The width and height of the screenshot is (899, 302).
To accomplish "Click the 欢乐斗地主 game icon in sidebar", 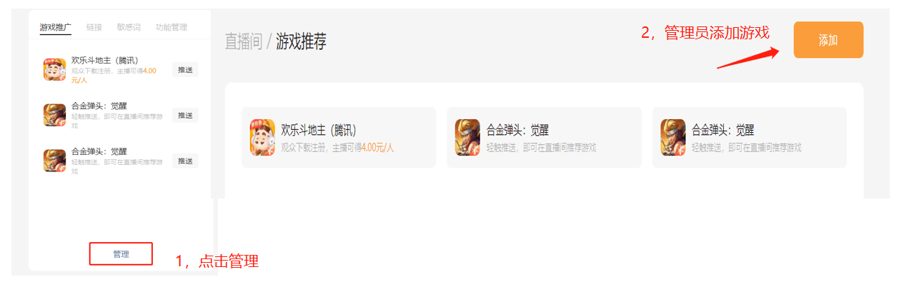I will (x=55, y=69).
